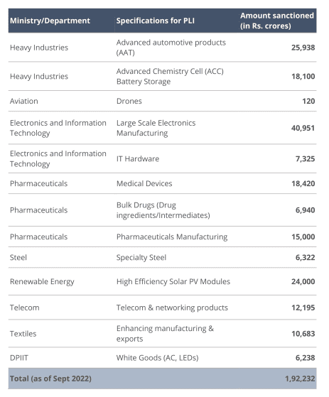The image size is (329, 397).
Task: Select the 25,938 amount cell
Action: coord(303,48)
